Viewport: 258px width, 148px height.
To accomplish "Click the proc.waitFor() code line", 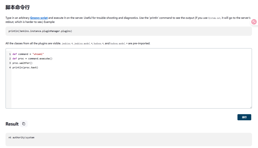I will pos(22,63).
